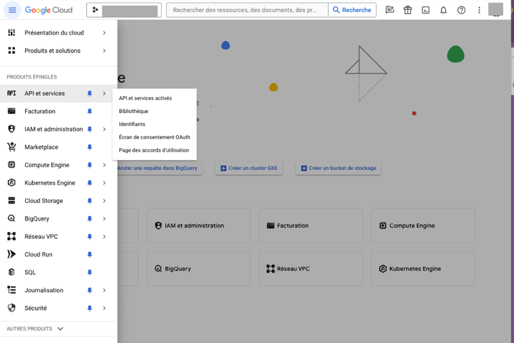Click the Marketplace cart icon
Viewport: 514px width, 343px height.
click(x=12, y=147)
